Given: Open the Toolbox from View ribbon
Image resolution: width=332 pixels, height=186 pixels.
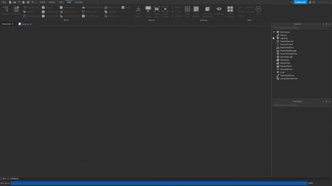Looking at the screenshot, I should (x=29, y=12).
